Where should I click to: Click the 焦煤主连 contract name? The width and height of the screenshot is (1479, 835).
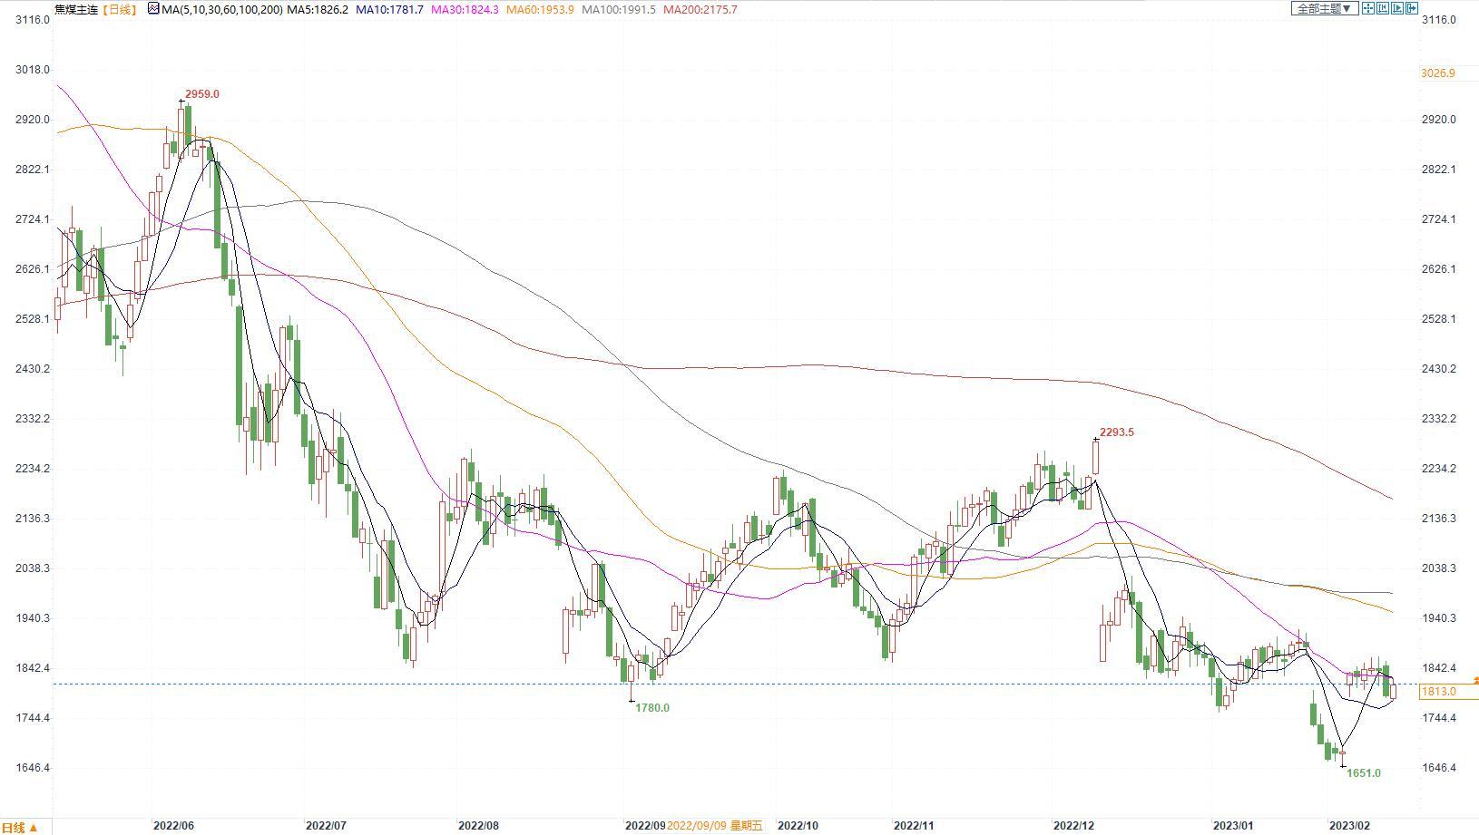pos(75,10)
